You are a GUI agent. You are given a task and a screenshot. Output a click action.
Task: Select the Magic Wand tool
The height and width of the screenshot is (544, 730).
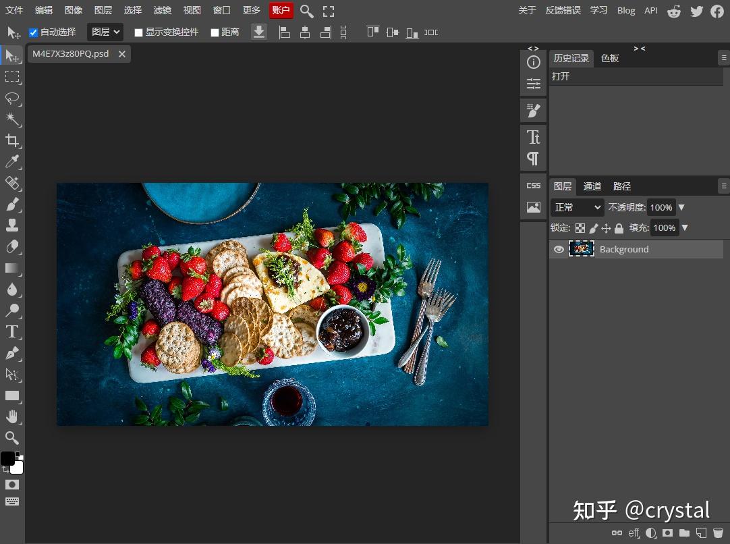(12, 119)
